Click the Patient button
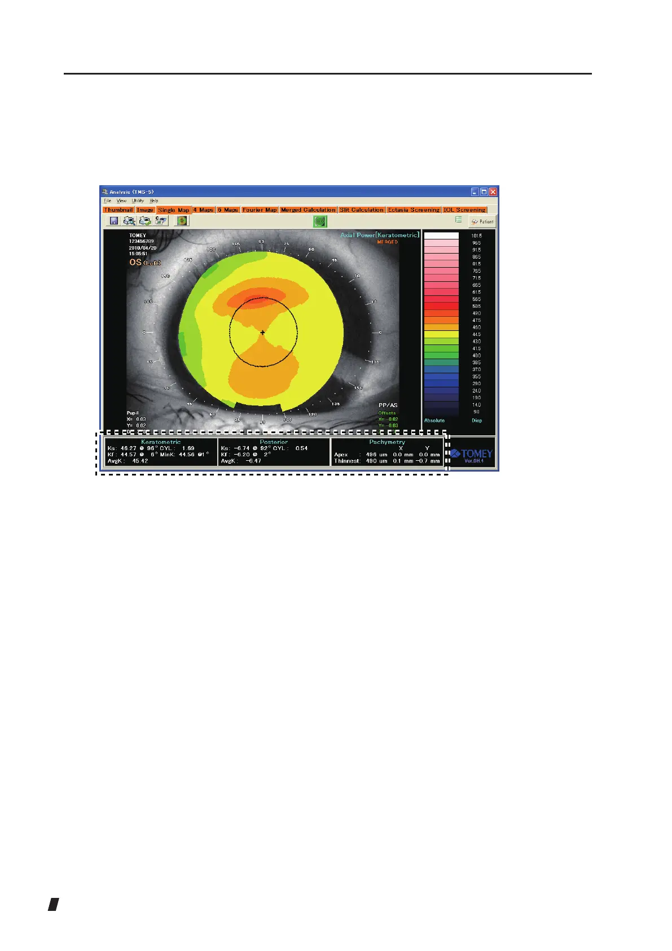 coord(482,221)
